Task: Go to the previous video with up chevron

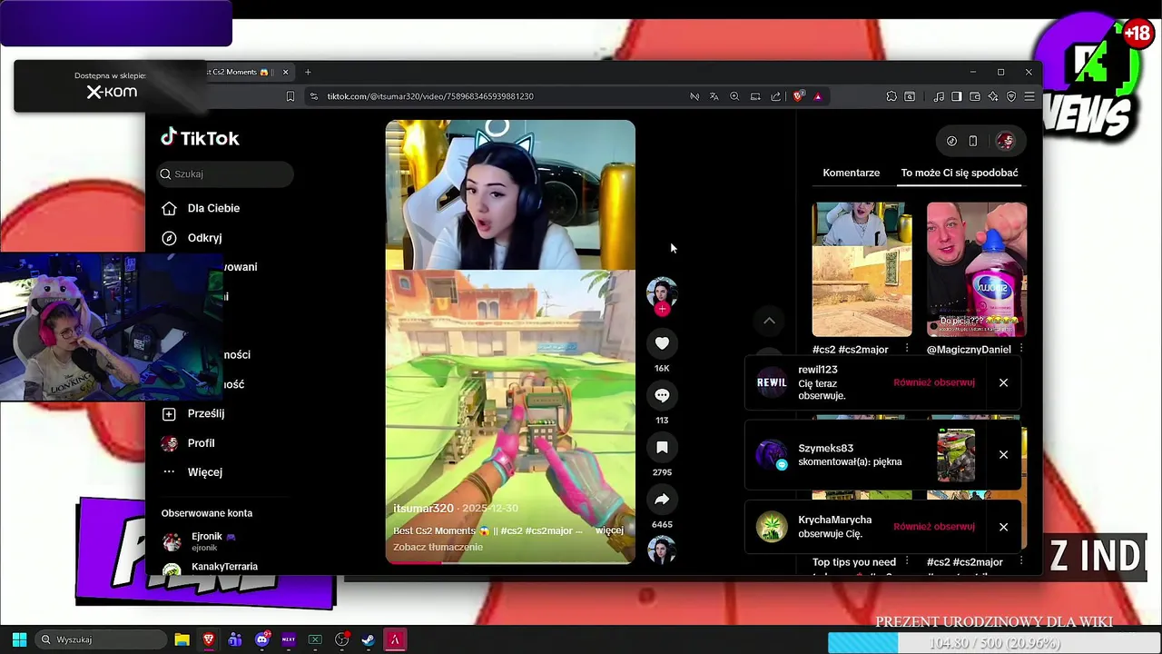Action: pyautogui.click(x=769, y=321)
